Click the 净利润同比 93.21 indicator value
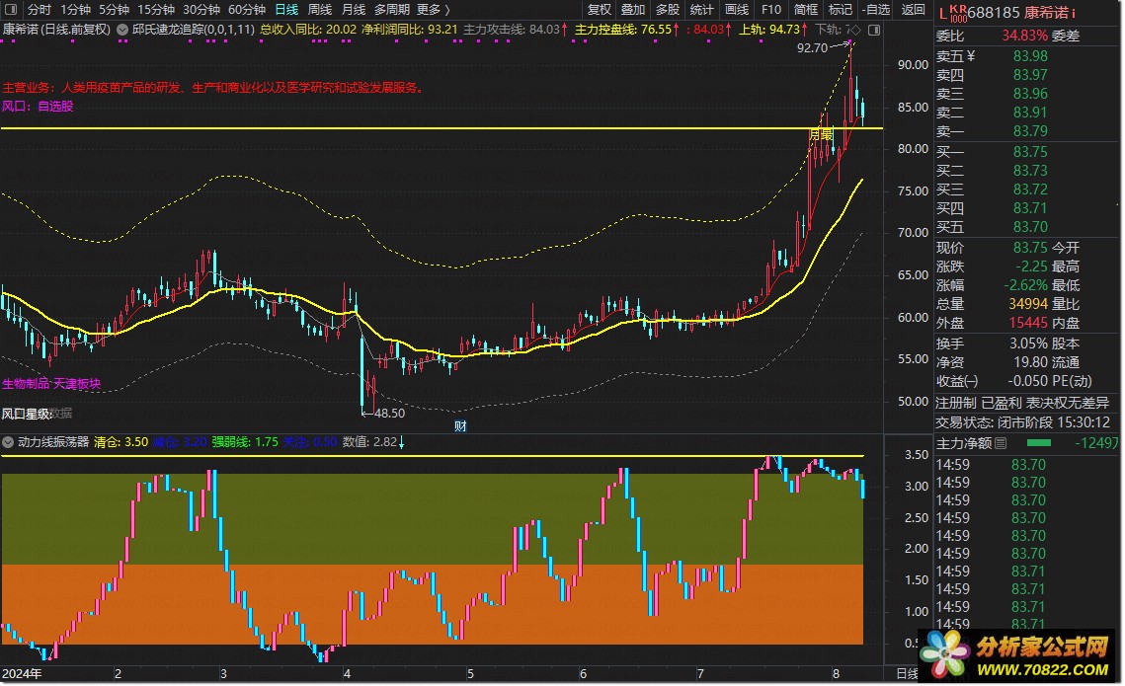1125x686 pixels. pyautogui.click(x=410, y=30)
